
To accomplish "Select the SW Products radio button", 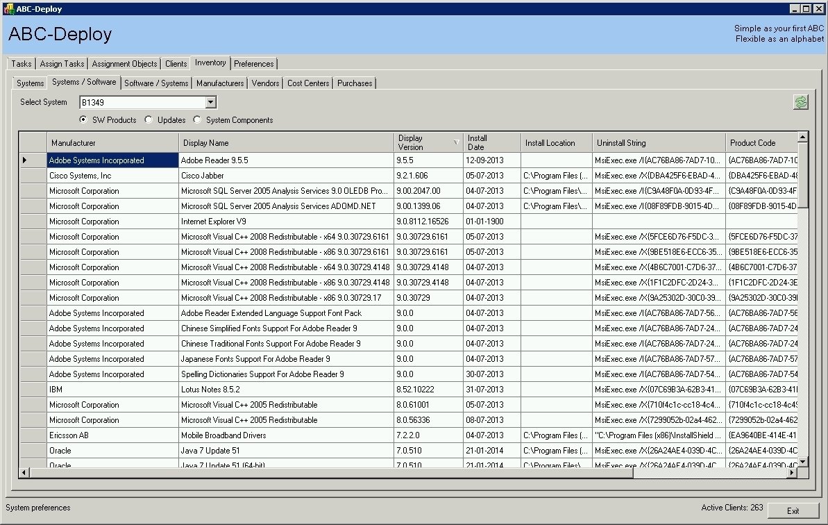I will [x=83, y=119].
